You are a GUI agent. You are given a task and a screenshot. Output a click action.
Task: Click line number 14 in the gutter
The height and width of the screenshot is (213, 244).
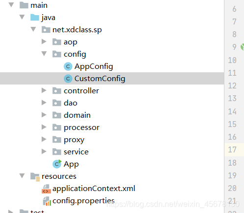pyautogui.click(x=232, y=111)
